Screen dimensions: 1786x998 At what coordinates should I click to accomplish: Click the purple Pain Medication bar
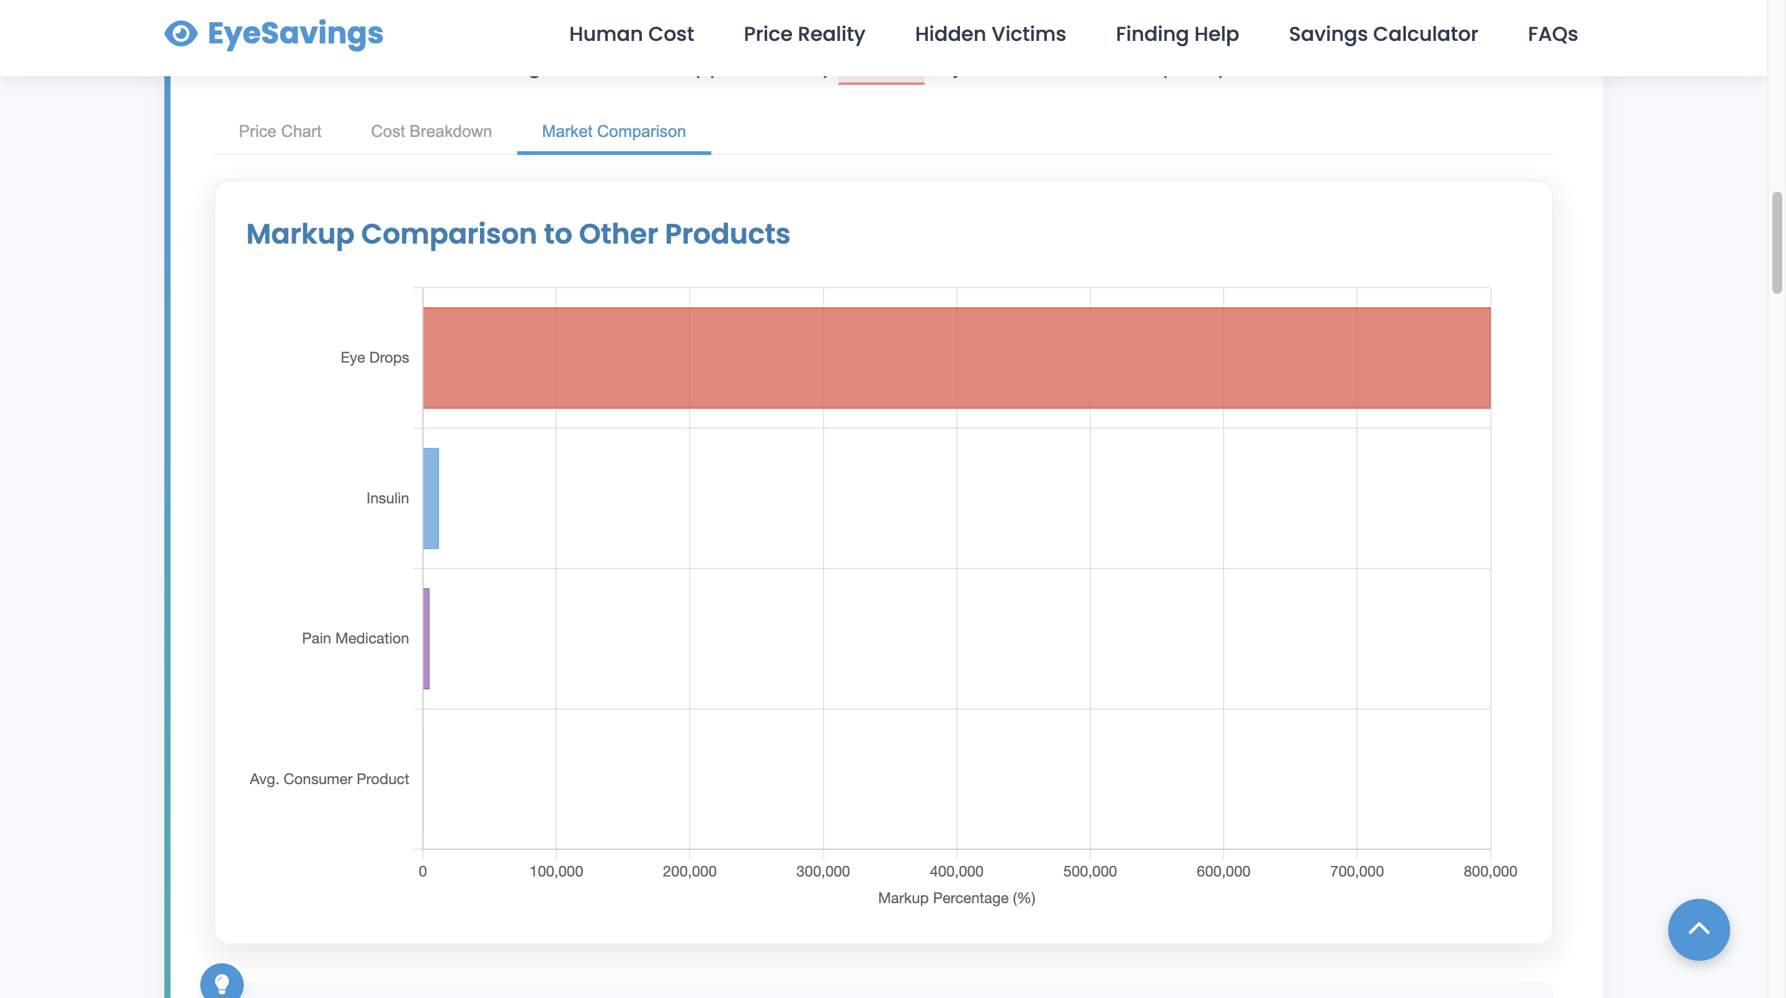tap(427, 638)
